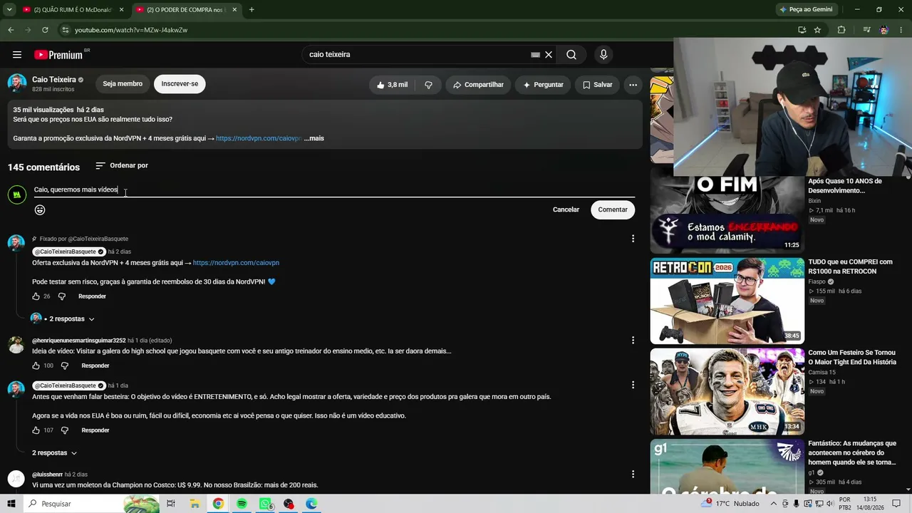This screenshot has width=912, height=513.
Task: Like henriquenunesmartinsguimar3252's comment
Action: pos(36,366)
